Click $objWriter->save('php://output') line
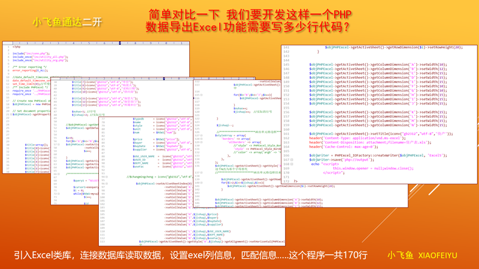Image resolution: width=479 pixels, height=269 pixels. pyautogui.click(x=341, y=160)
